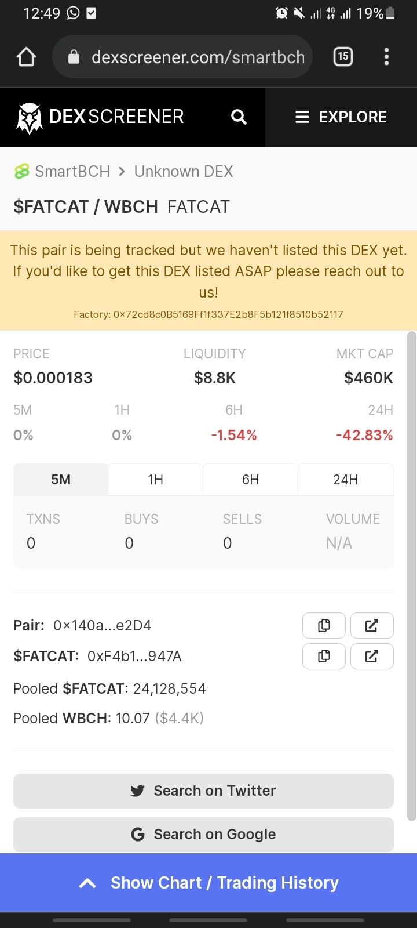Click the chevron after SmartBCH breadcrumb
The image size is (417, 928).
(x=122, y=172)
